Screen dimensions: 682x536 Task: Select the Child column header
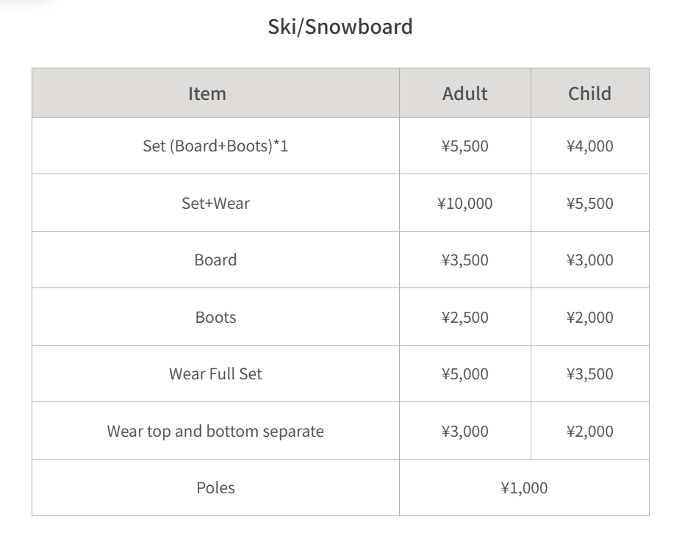coord(590,93)
